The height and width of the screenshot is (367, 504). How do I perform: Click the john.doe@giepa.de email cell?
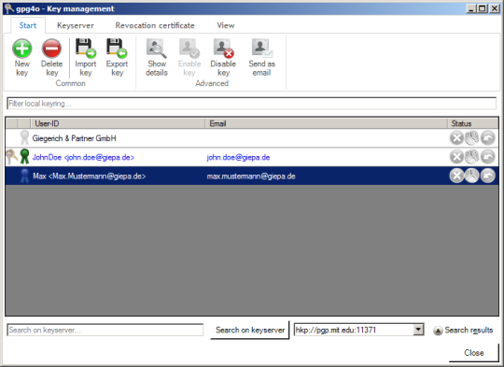click(x=238, y=157)
